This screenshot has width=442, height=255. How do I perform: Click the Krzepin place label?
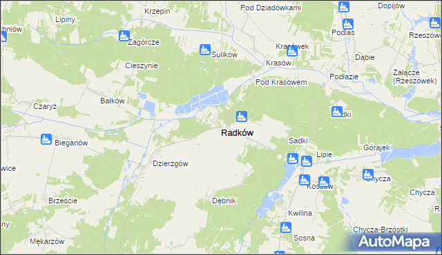click(x=157, y=11)
